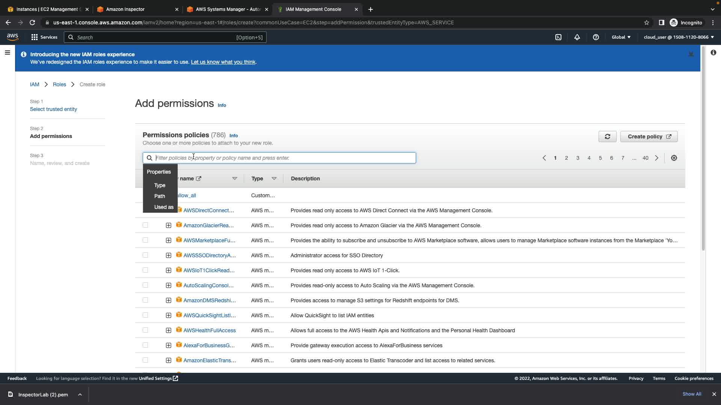Open the Global region dropdown
This screenshot has height=405, width=721.
pyautogui.click(x=621, y=37)
